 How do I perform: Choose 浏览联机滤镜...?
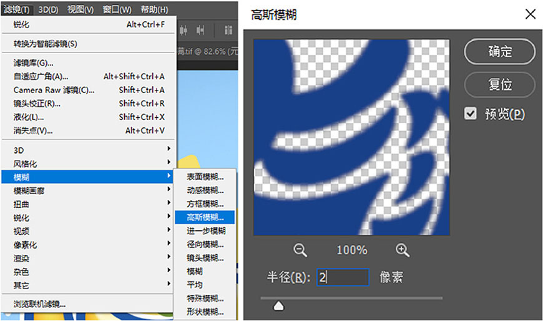coord(89,304)
